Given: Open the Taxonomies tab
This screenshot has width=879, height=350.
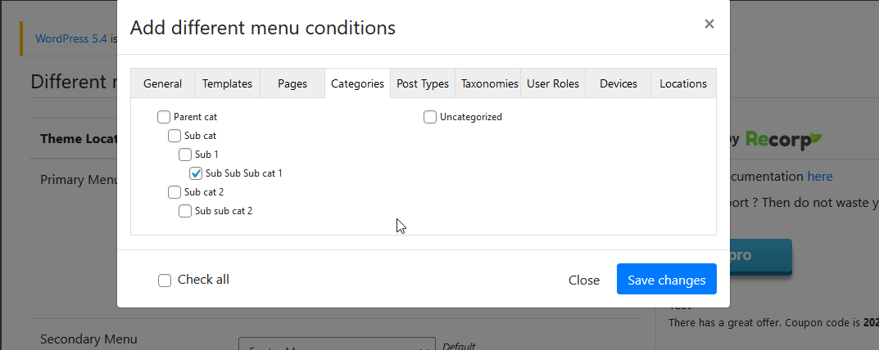Looking at the screenshot, I should [489, 83].
